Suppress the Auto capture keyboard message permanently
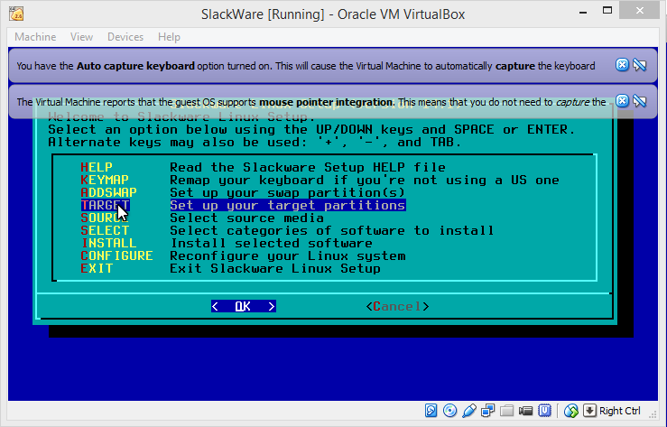 (640, 65)
